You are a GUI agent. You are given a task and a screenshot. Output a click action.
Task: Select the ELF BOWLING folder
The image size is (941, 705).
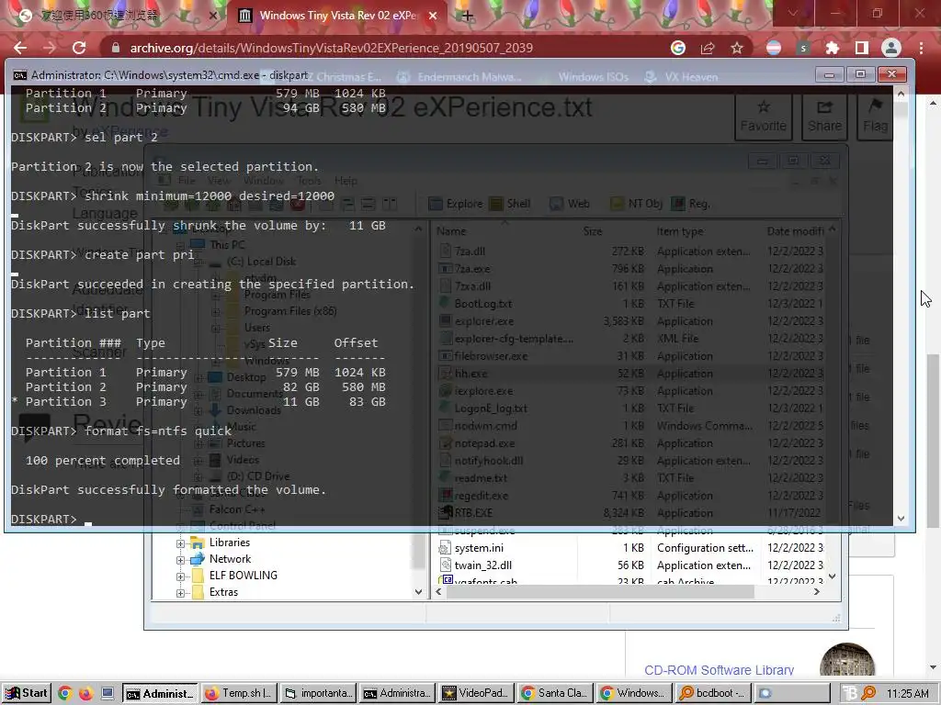[x=243, y=576]
